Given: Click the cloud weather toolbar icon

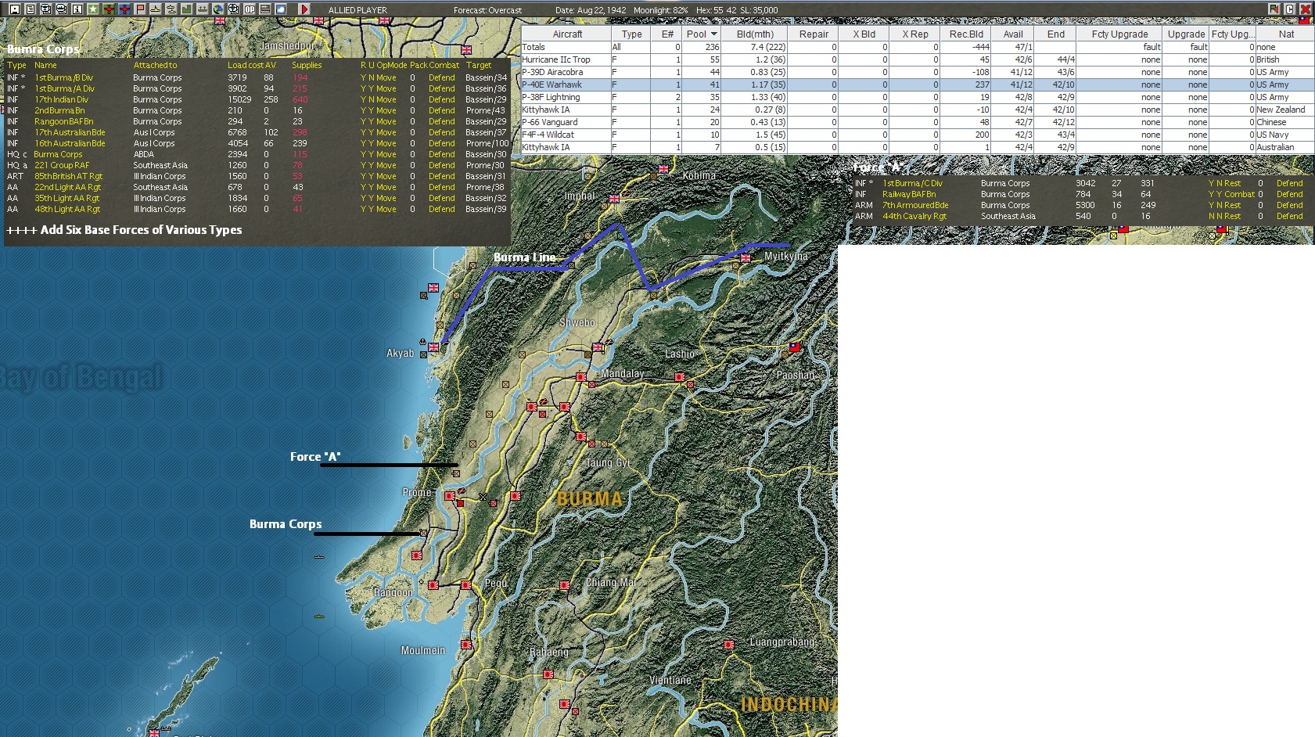Looking at the screenshot, I should coord(280,9).
